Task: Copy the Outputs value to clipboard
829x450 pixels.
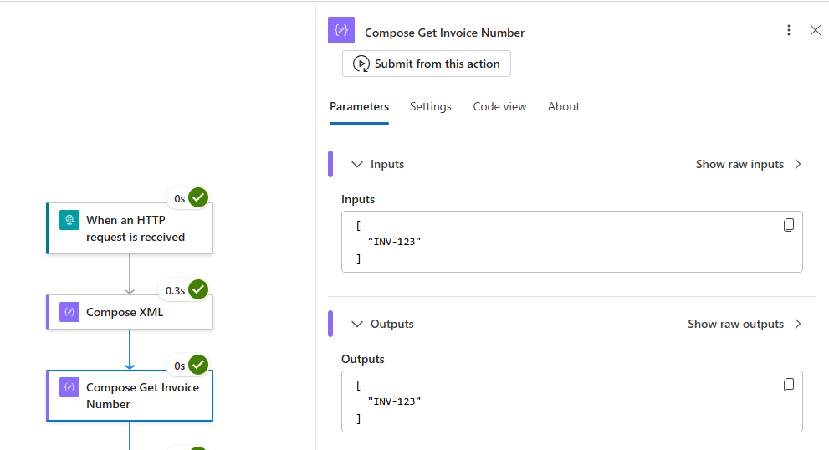Action: 788,385
